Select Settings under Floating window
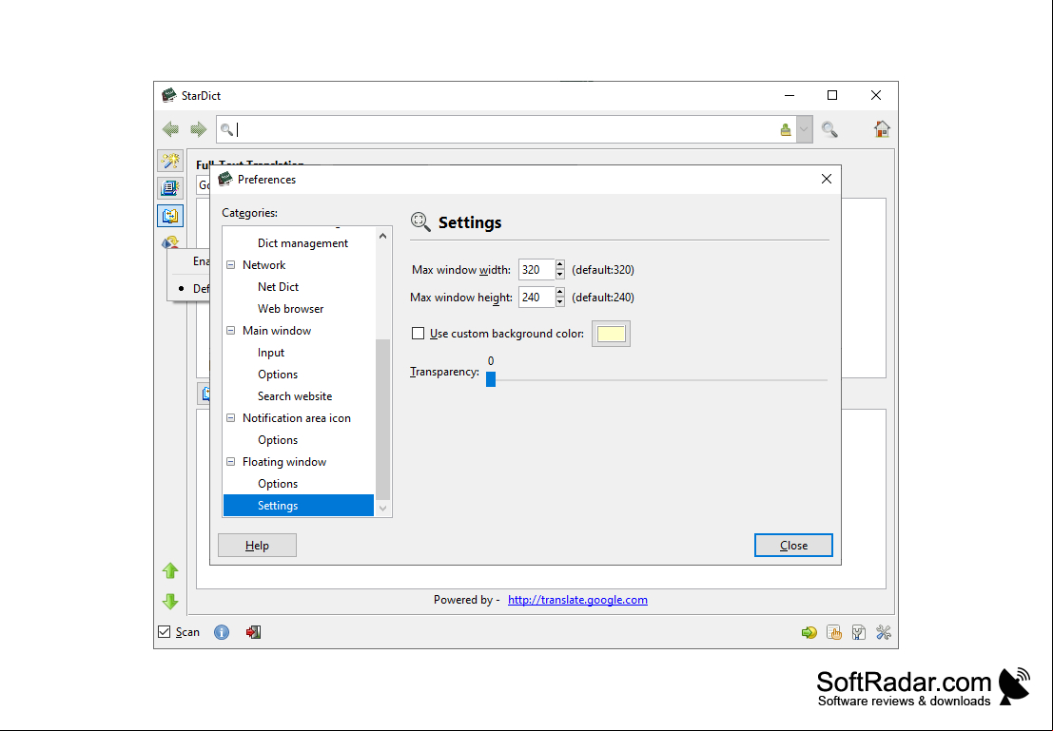 [298, 506]
